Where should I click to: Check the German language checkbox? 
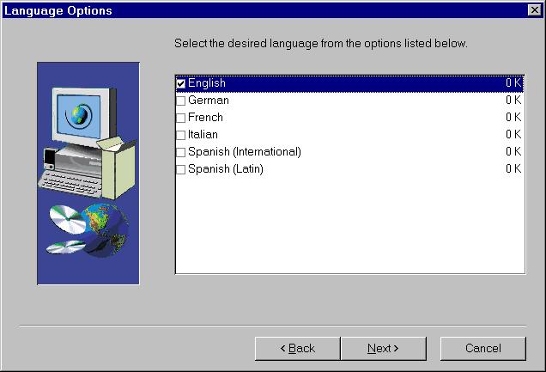point(181,101)
